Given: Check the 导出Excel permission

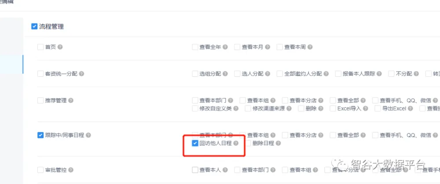Looking at the screenshot, I should point(378,108).
